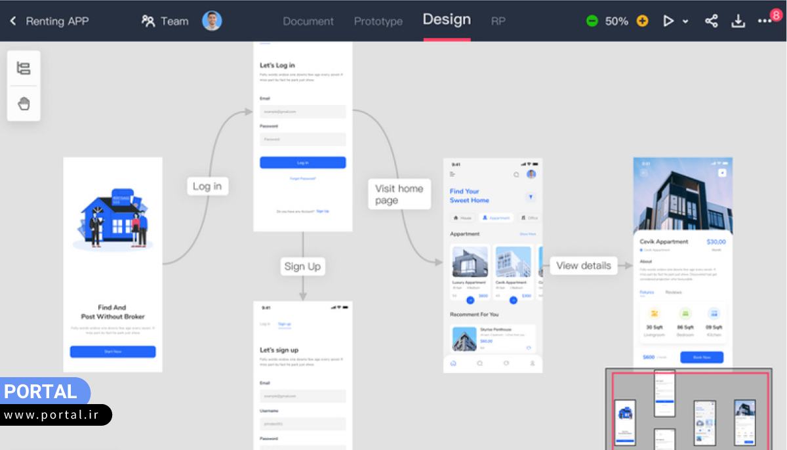The image size is (787, 450).
Task: Expand the dropdown arrow next to play
Action: point(685,22)
